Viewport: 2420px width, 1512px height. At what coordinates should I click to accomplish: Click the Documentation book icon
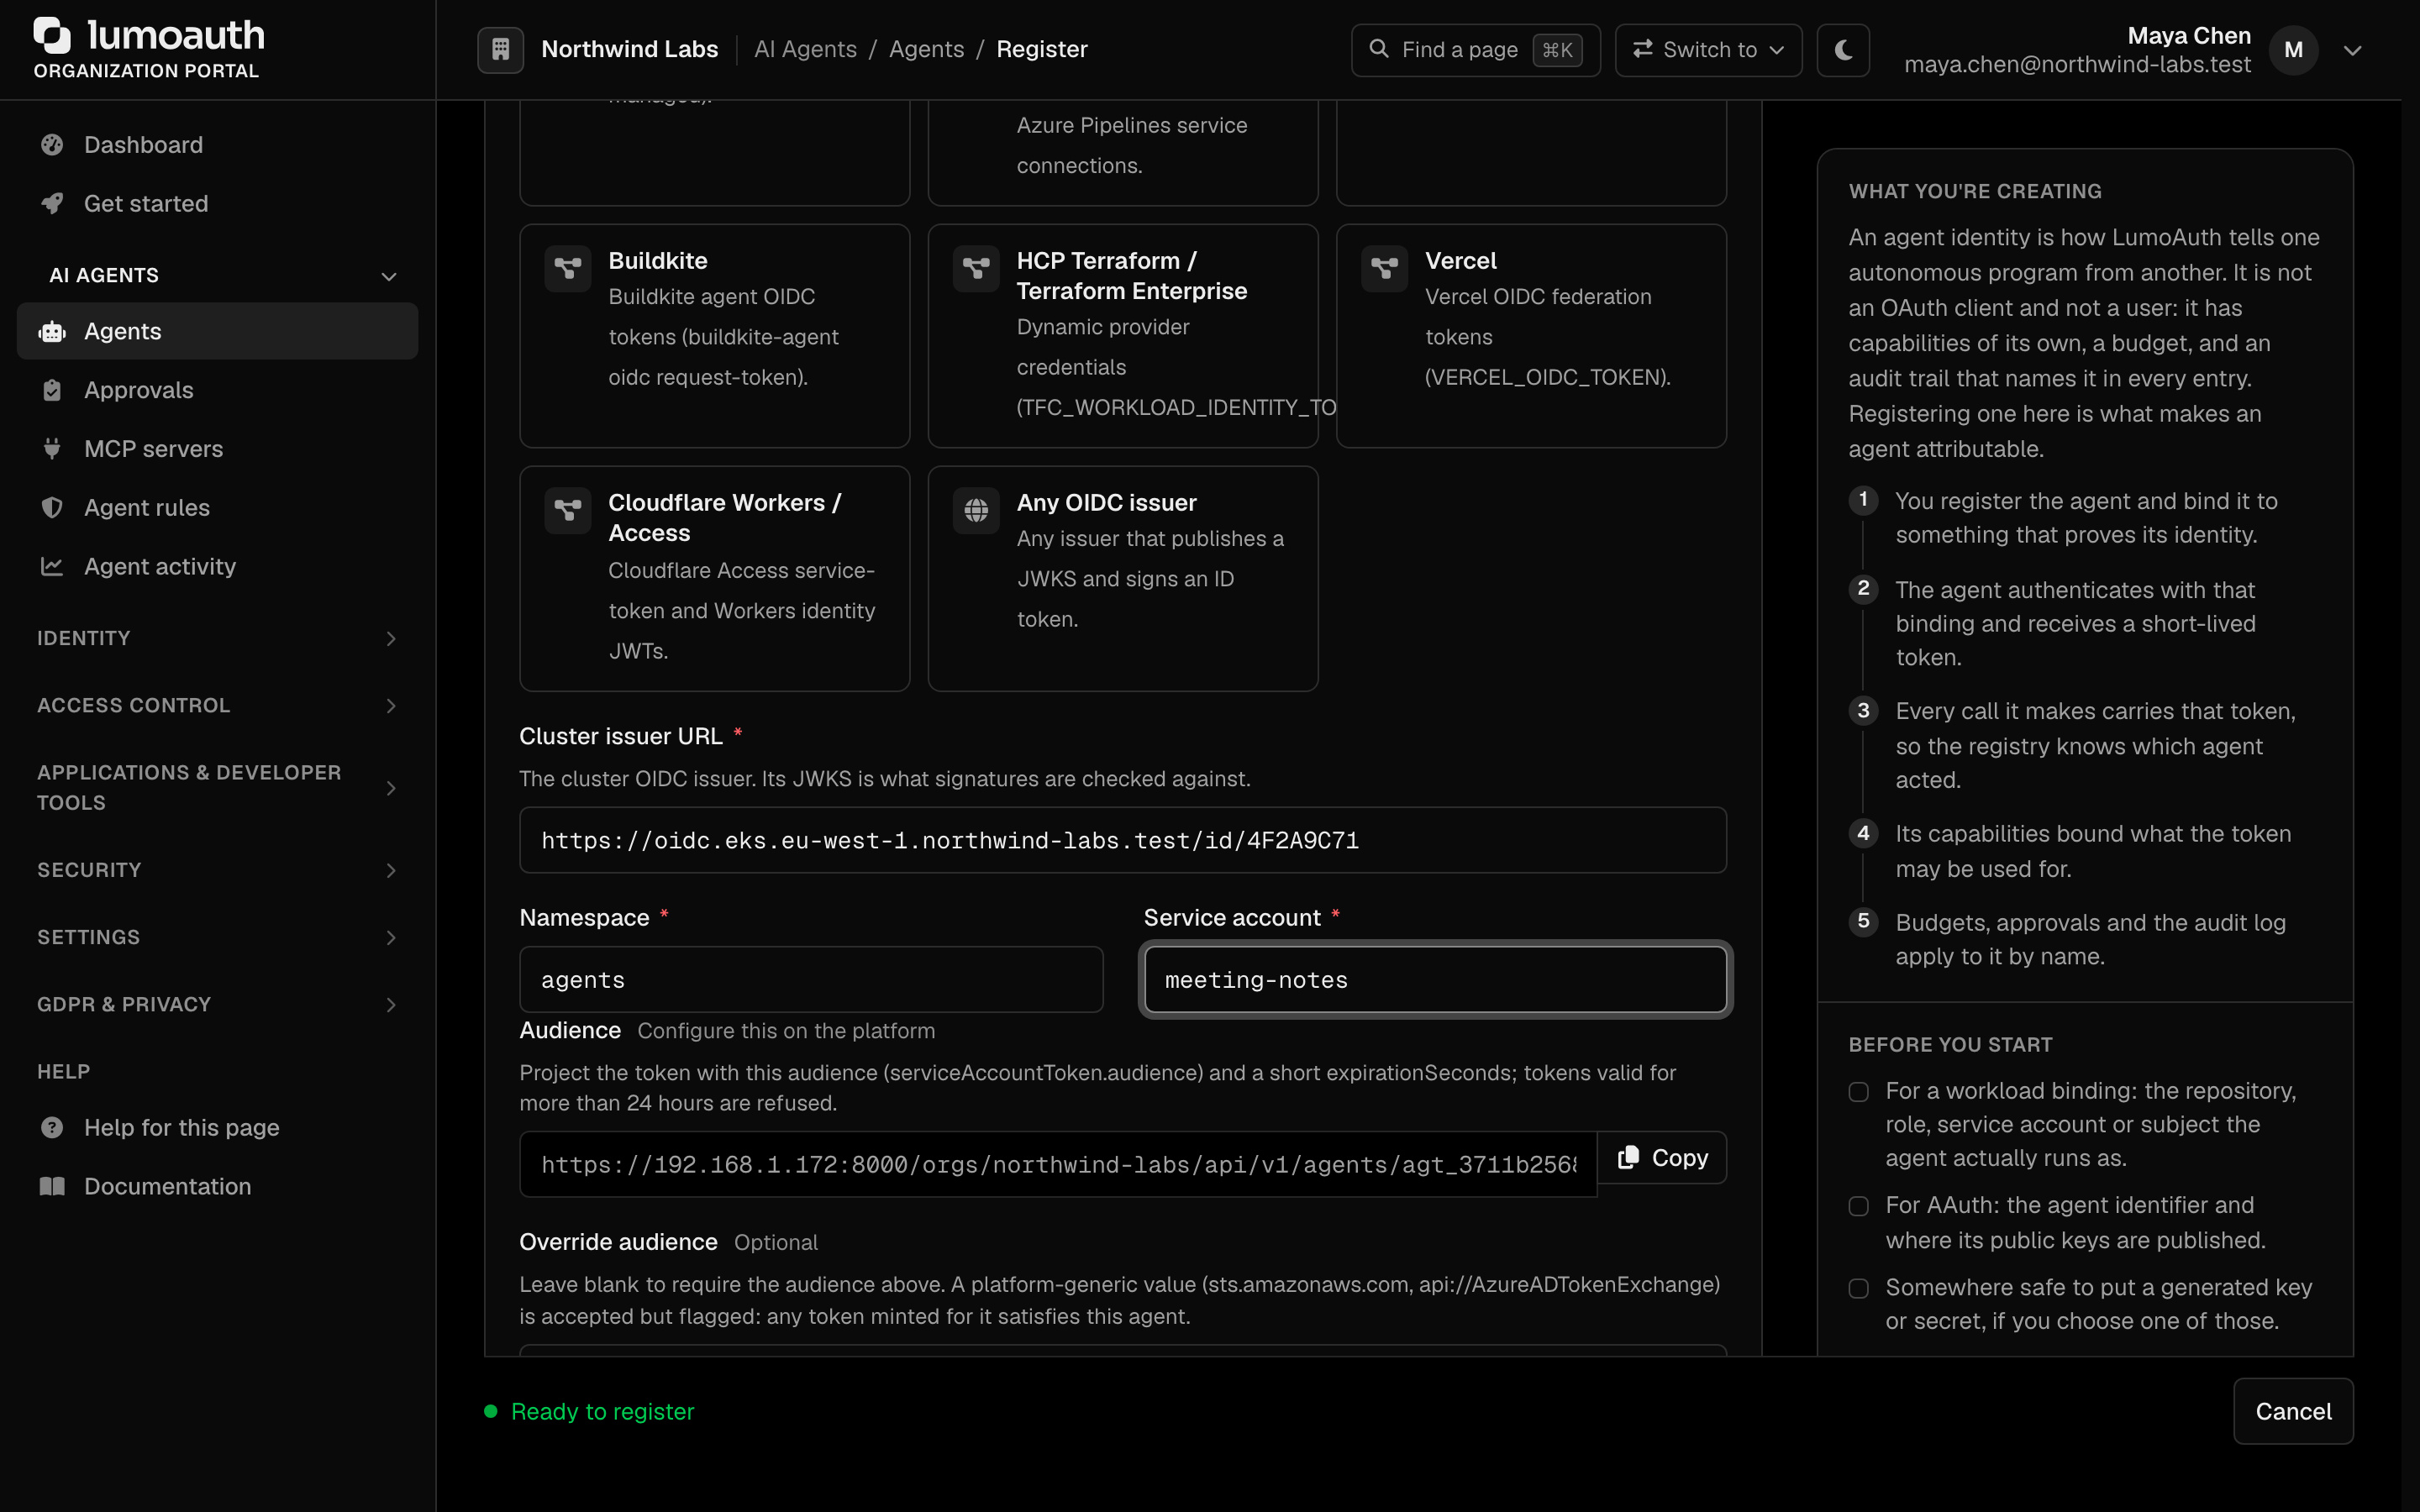pyautogui.click(x=52, y=1186)
